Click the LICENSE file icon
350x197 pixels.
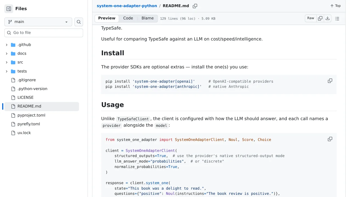click(x=13, y=98)
